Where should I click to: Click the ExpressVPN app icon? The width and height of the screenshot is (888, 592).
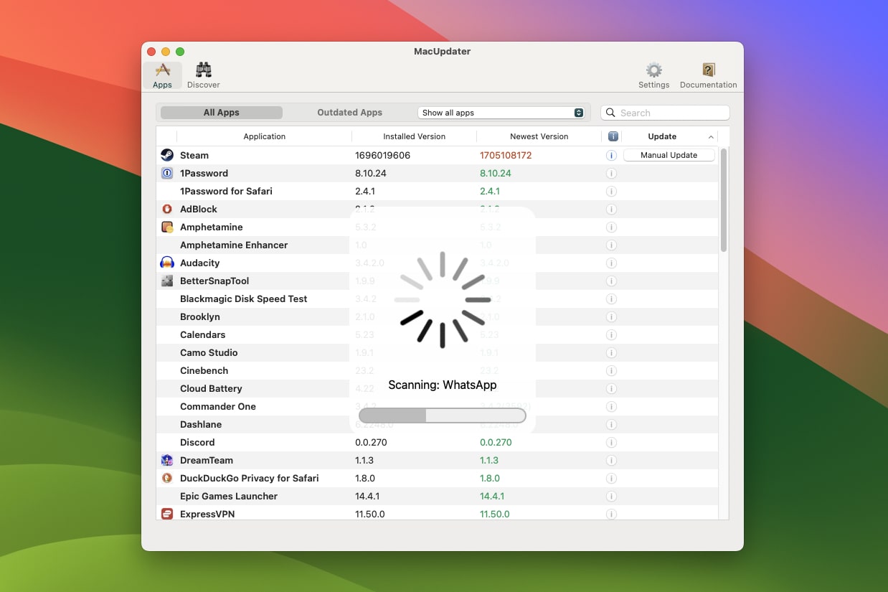[x=167, y=514]
